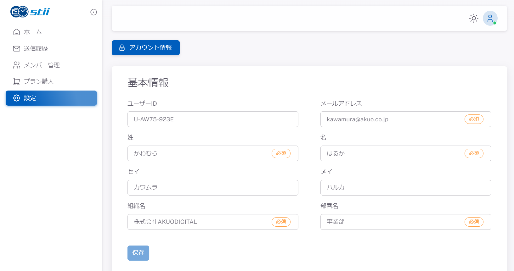This screenshot has height=271, width=514.
Task: Click the cart icon for プラン購入
Action: 17,81
